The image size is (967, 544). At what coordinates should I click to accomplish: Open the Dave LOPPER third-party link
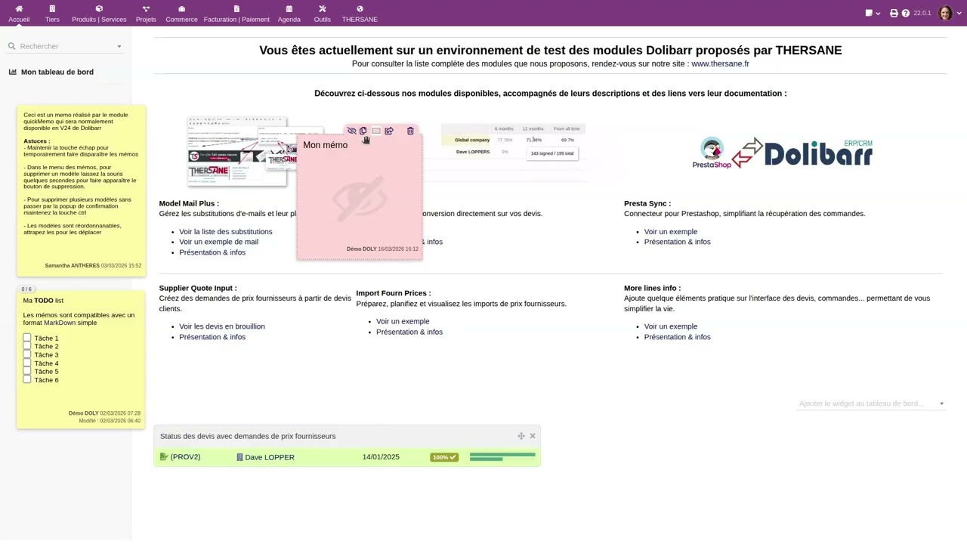pyautogui.click(x=270, y=457)
